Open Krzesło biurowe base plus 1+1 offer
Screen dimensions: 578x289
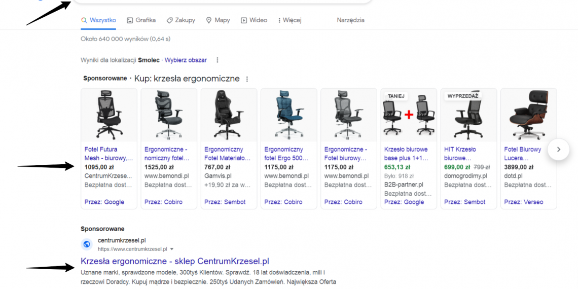coord(406,154)
